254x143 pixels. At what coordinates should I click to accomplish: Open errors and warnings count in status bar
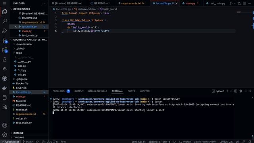(50, 141)
